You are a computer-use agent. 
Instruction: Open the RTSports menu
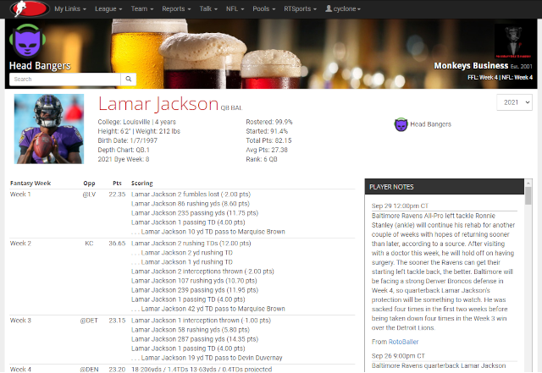tap(300, 9)
